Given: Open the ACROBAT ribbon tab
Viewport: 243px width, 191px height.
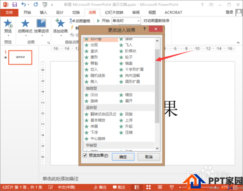Looking at the screenshot, I should pyautogui.click(x=174, y=13).
